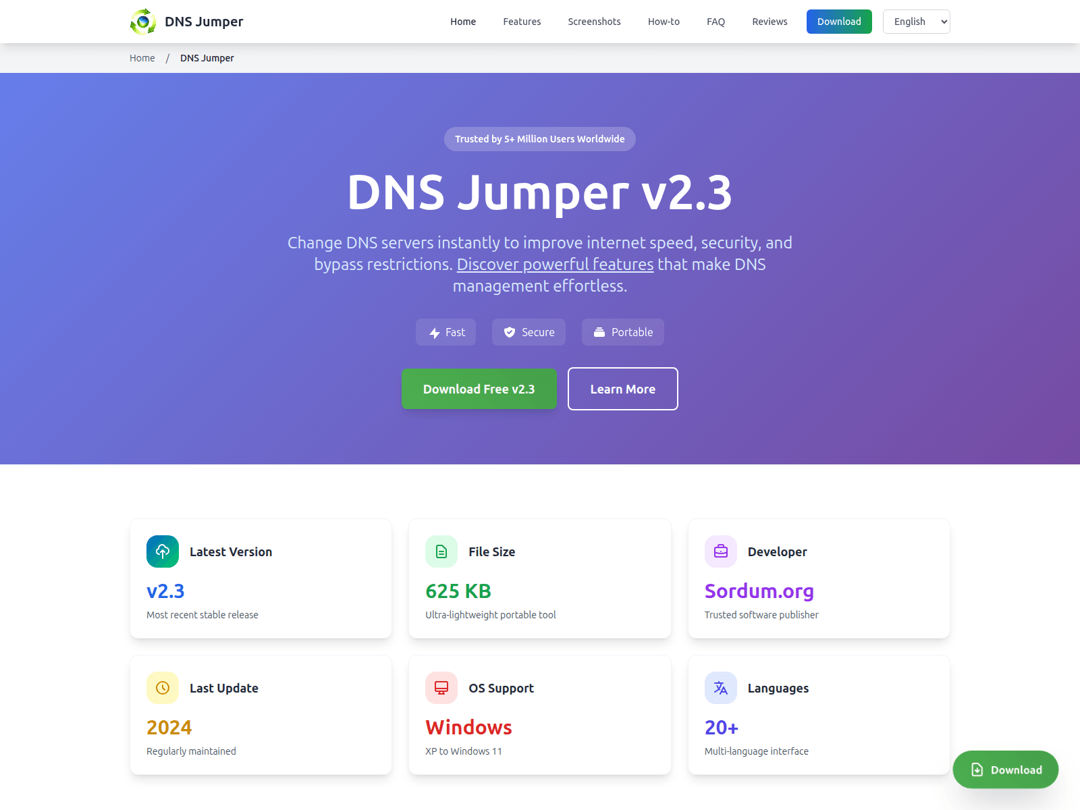
Task: Click the Learn More button
Action: coord(623,389)
